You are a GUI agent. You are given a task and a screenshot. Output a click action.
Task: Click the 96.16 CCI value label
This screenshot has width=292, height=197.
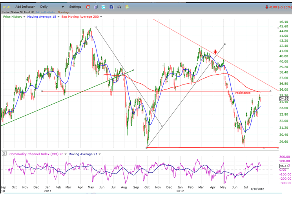(x=284, y=166)
